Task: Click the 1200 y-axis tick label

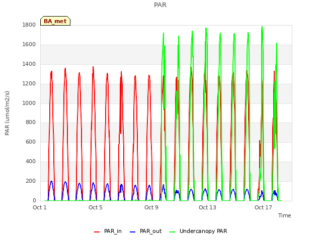Action: (x=29, y=84)
